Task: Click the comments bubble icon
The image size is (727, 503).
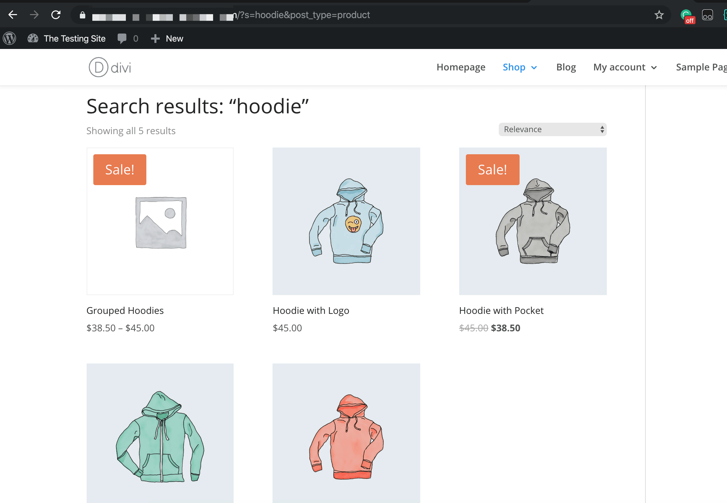Action: coord(122,39)
